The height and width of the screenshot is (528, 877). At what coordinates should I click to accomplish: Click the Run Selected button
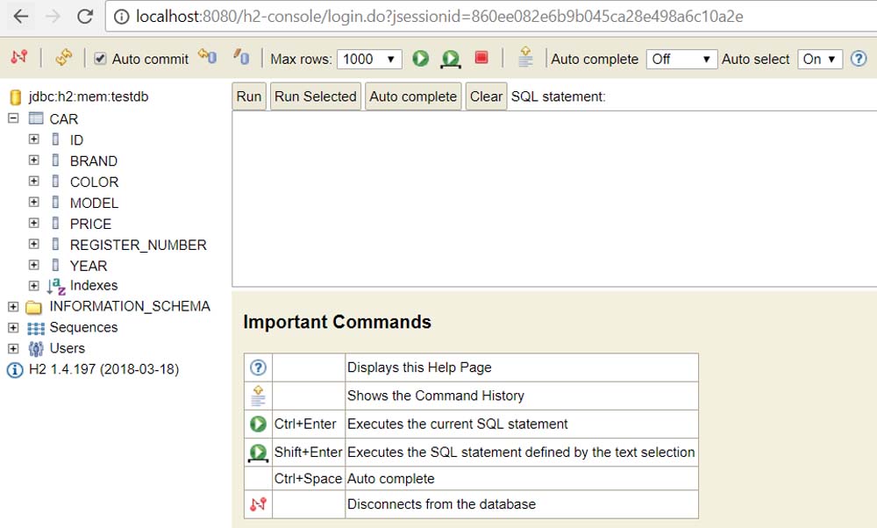[x=316, y=96]
